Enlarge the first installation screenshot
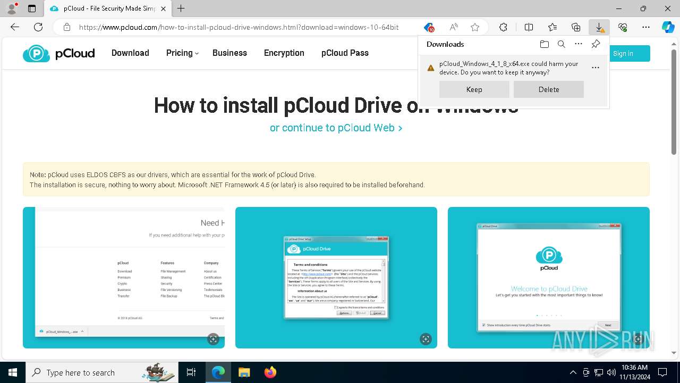This screenshot has width=680, height=383. click(213, 339)
